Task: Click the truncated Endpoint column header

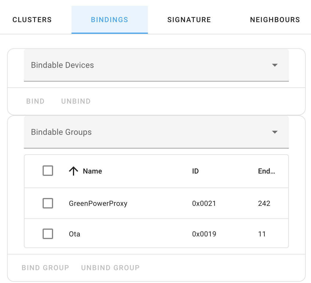Action: [x=266, y=171]
